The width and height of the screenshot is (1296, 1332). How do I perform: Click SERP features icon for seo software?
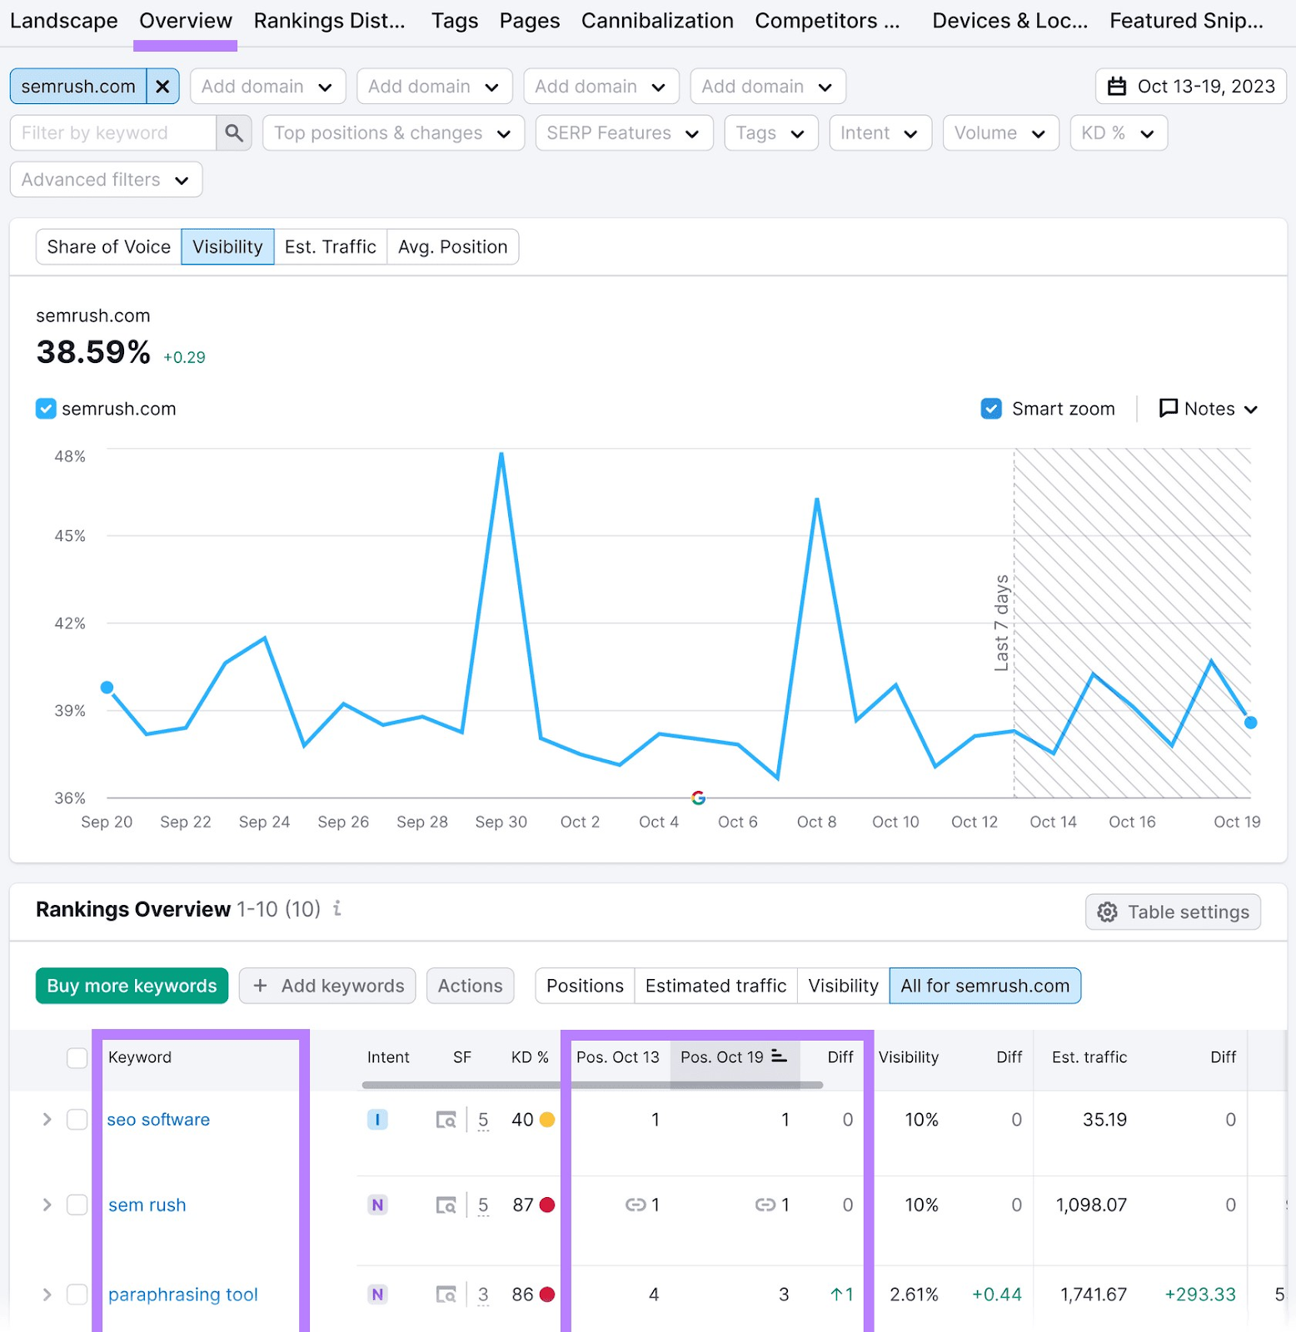[446, 1121]
